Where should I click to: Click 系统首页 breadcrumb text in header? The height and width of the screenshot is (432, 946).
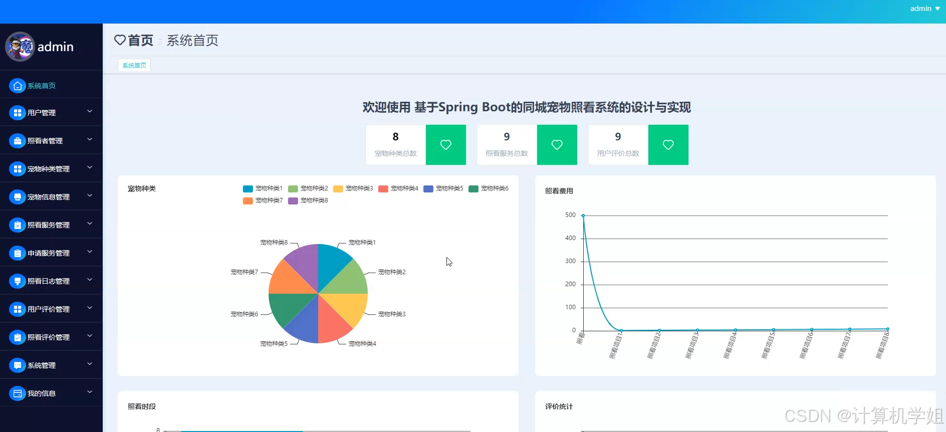(x=192, y=40)
